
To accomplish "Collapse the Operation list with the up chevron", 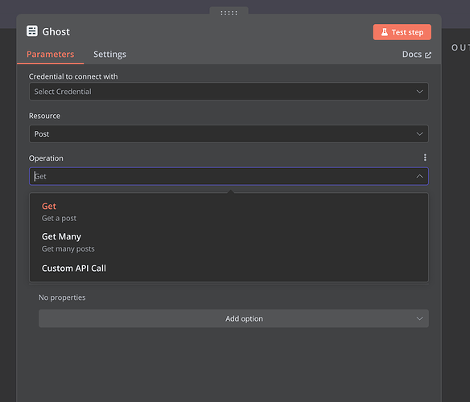I will click(x=419, y=176).
